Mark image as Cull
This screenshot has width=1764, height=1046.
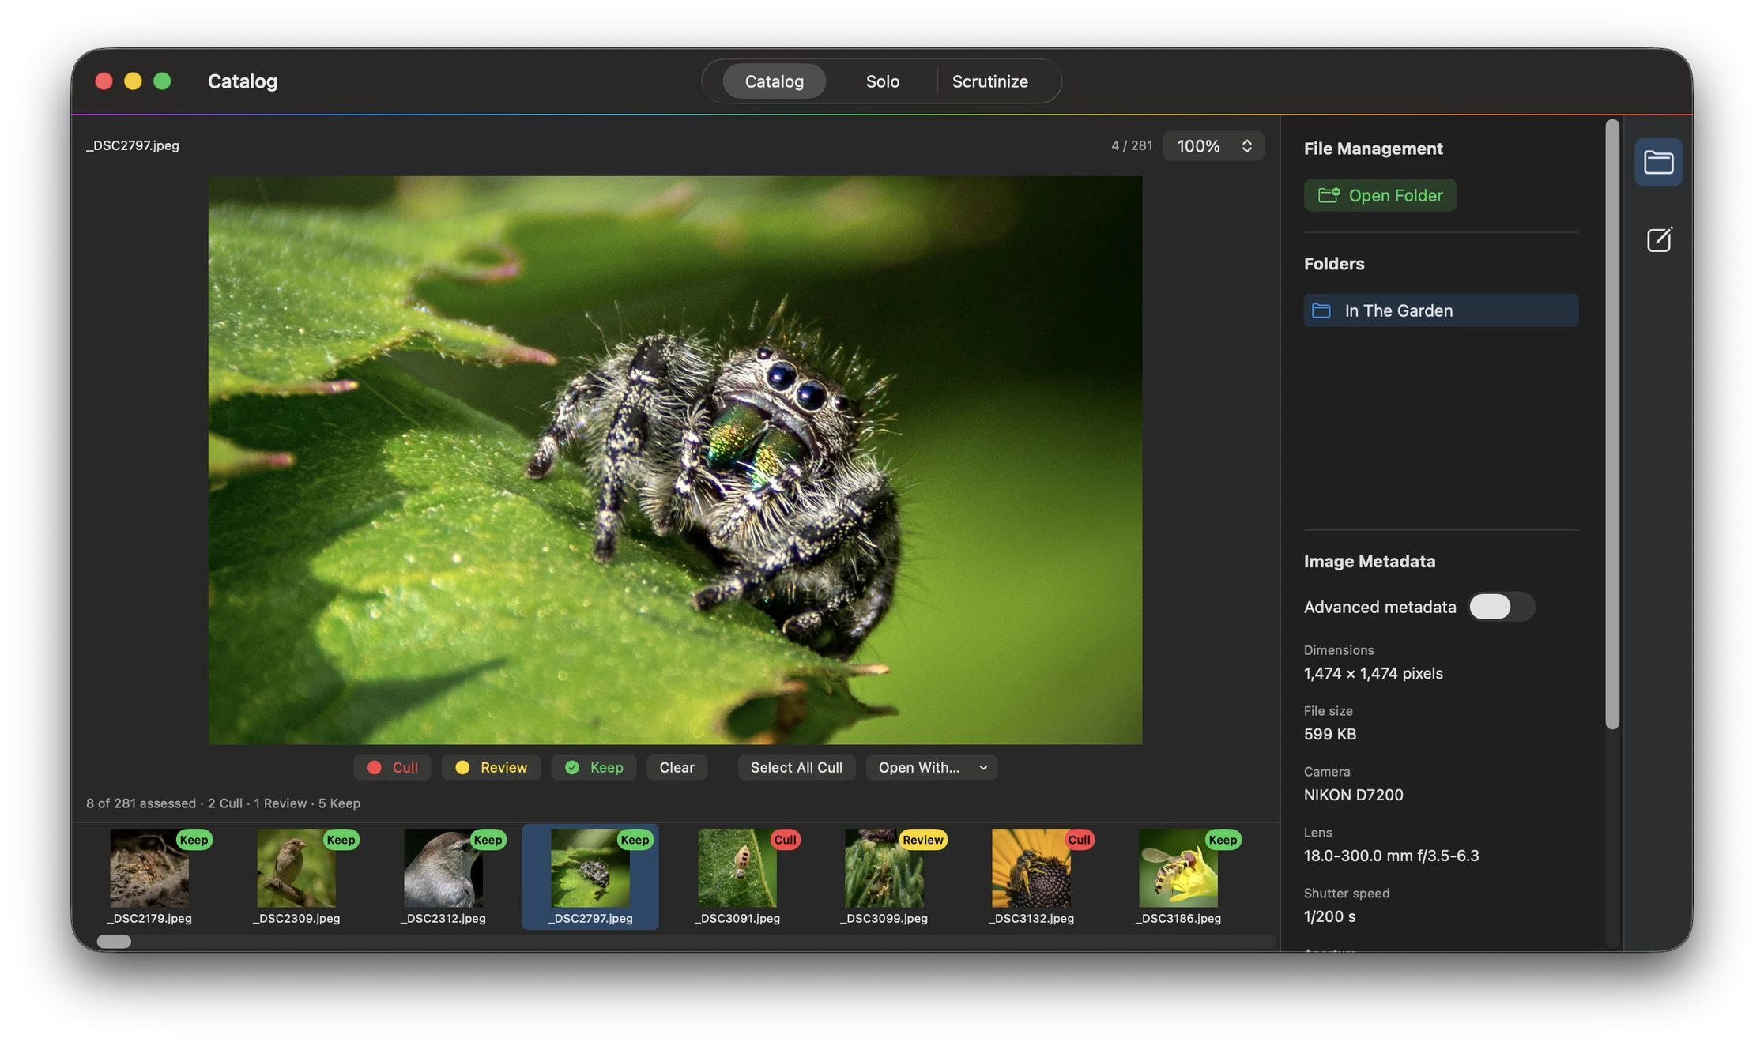[x=392, y=767]
